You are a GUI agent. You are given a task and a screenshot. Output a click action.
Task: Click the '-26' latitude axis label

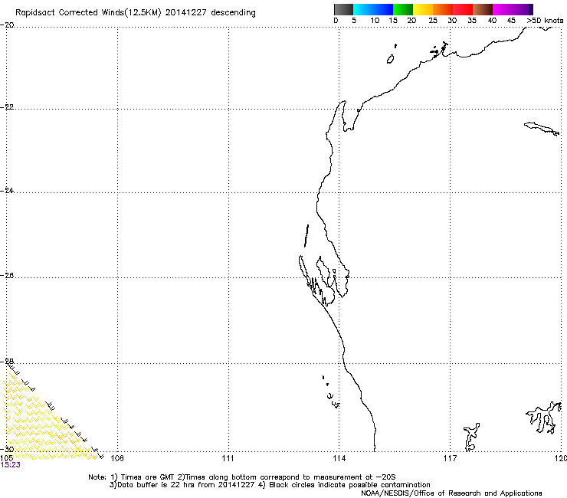tap(7, 276)
